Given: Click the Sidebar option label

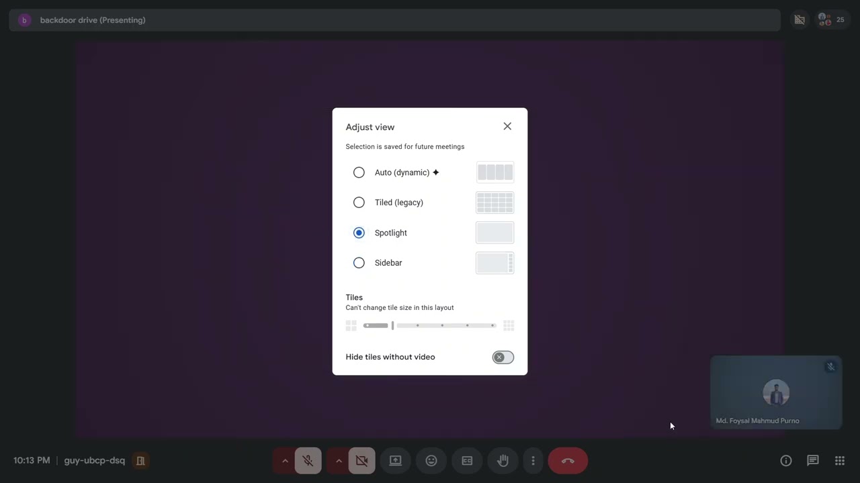Looking at the screenshot, I should (388, 263).
